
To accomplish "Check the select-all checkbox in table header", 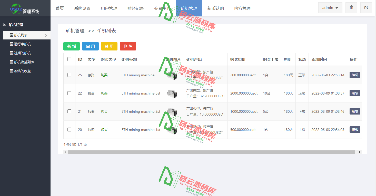I will click(x=69, y=59).
